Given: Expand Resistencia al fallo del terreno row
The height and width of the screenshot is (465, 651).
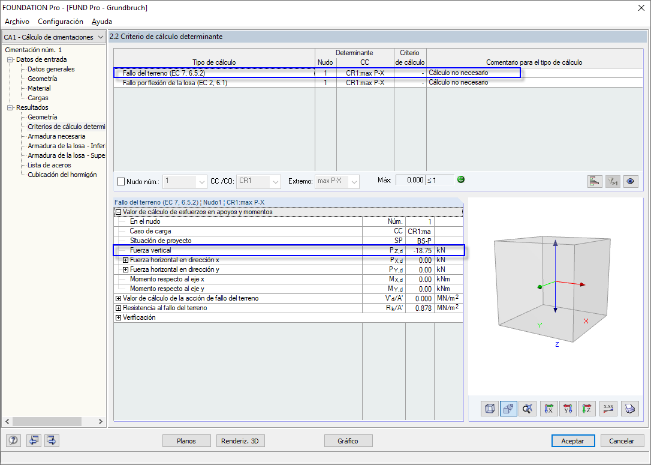Looking at the screenshot, I should [118, 308].
